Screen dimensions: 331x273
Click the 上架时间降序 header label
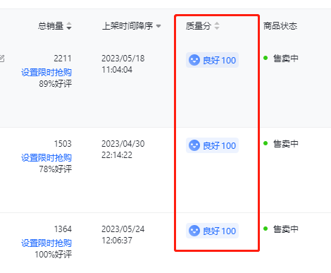coord(127,26)
